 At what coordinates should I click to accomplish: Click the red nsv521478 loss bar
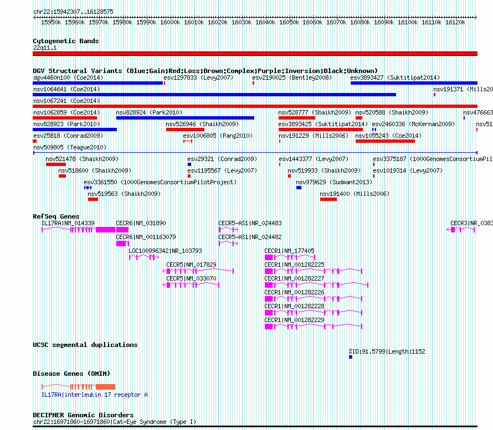[56, 164]
